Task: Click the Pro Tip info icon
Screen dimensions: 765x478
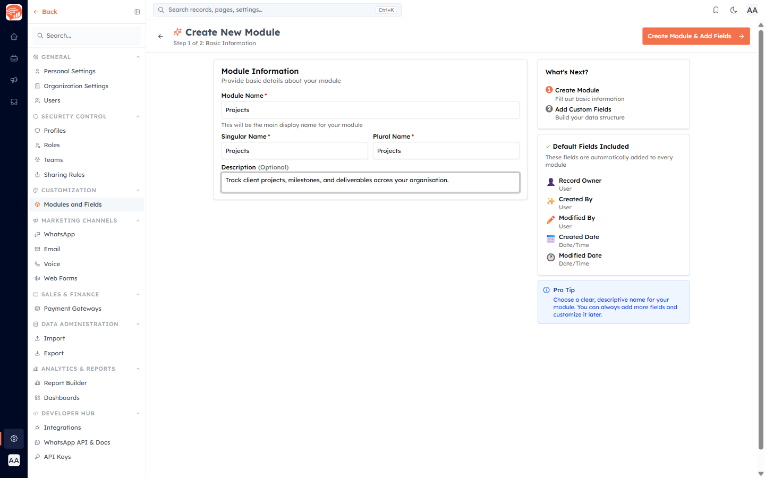Action: coord(547,290)
